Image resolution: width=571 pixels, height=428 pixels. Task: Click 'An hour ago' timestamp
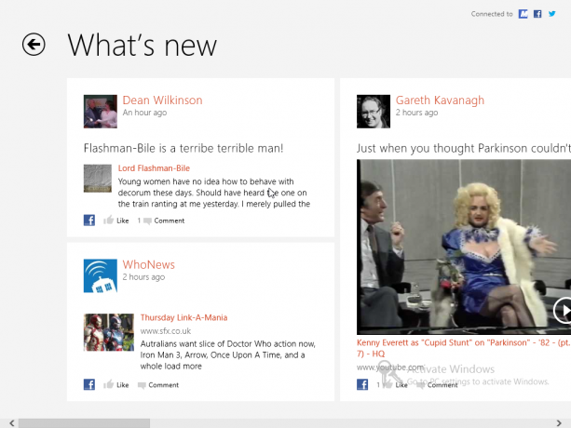[x=144, y=113]
